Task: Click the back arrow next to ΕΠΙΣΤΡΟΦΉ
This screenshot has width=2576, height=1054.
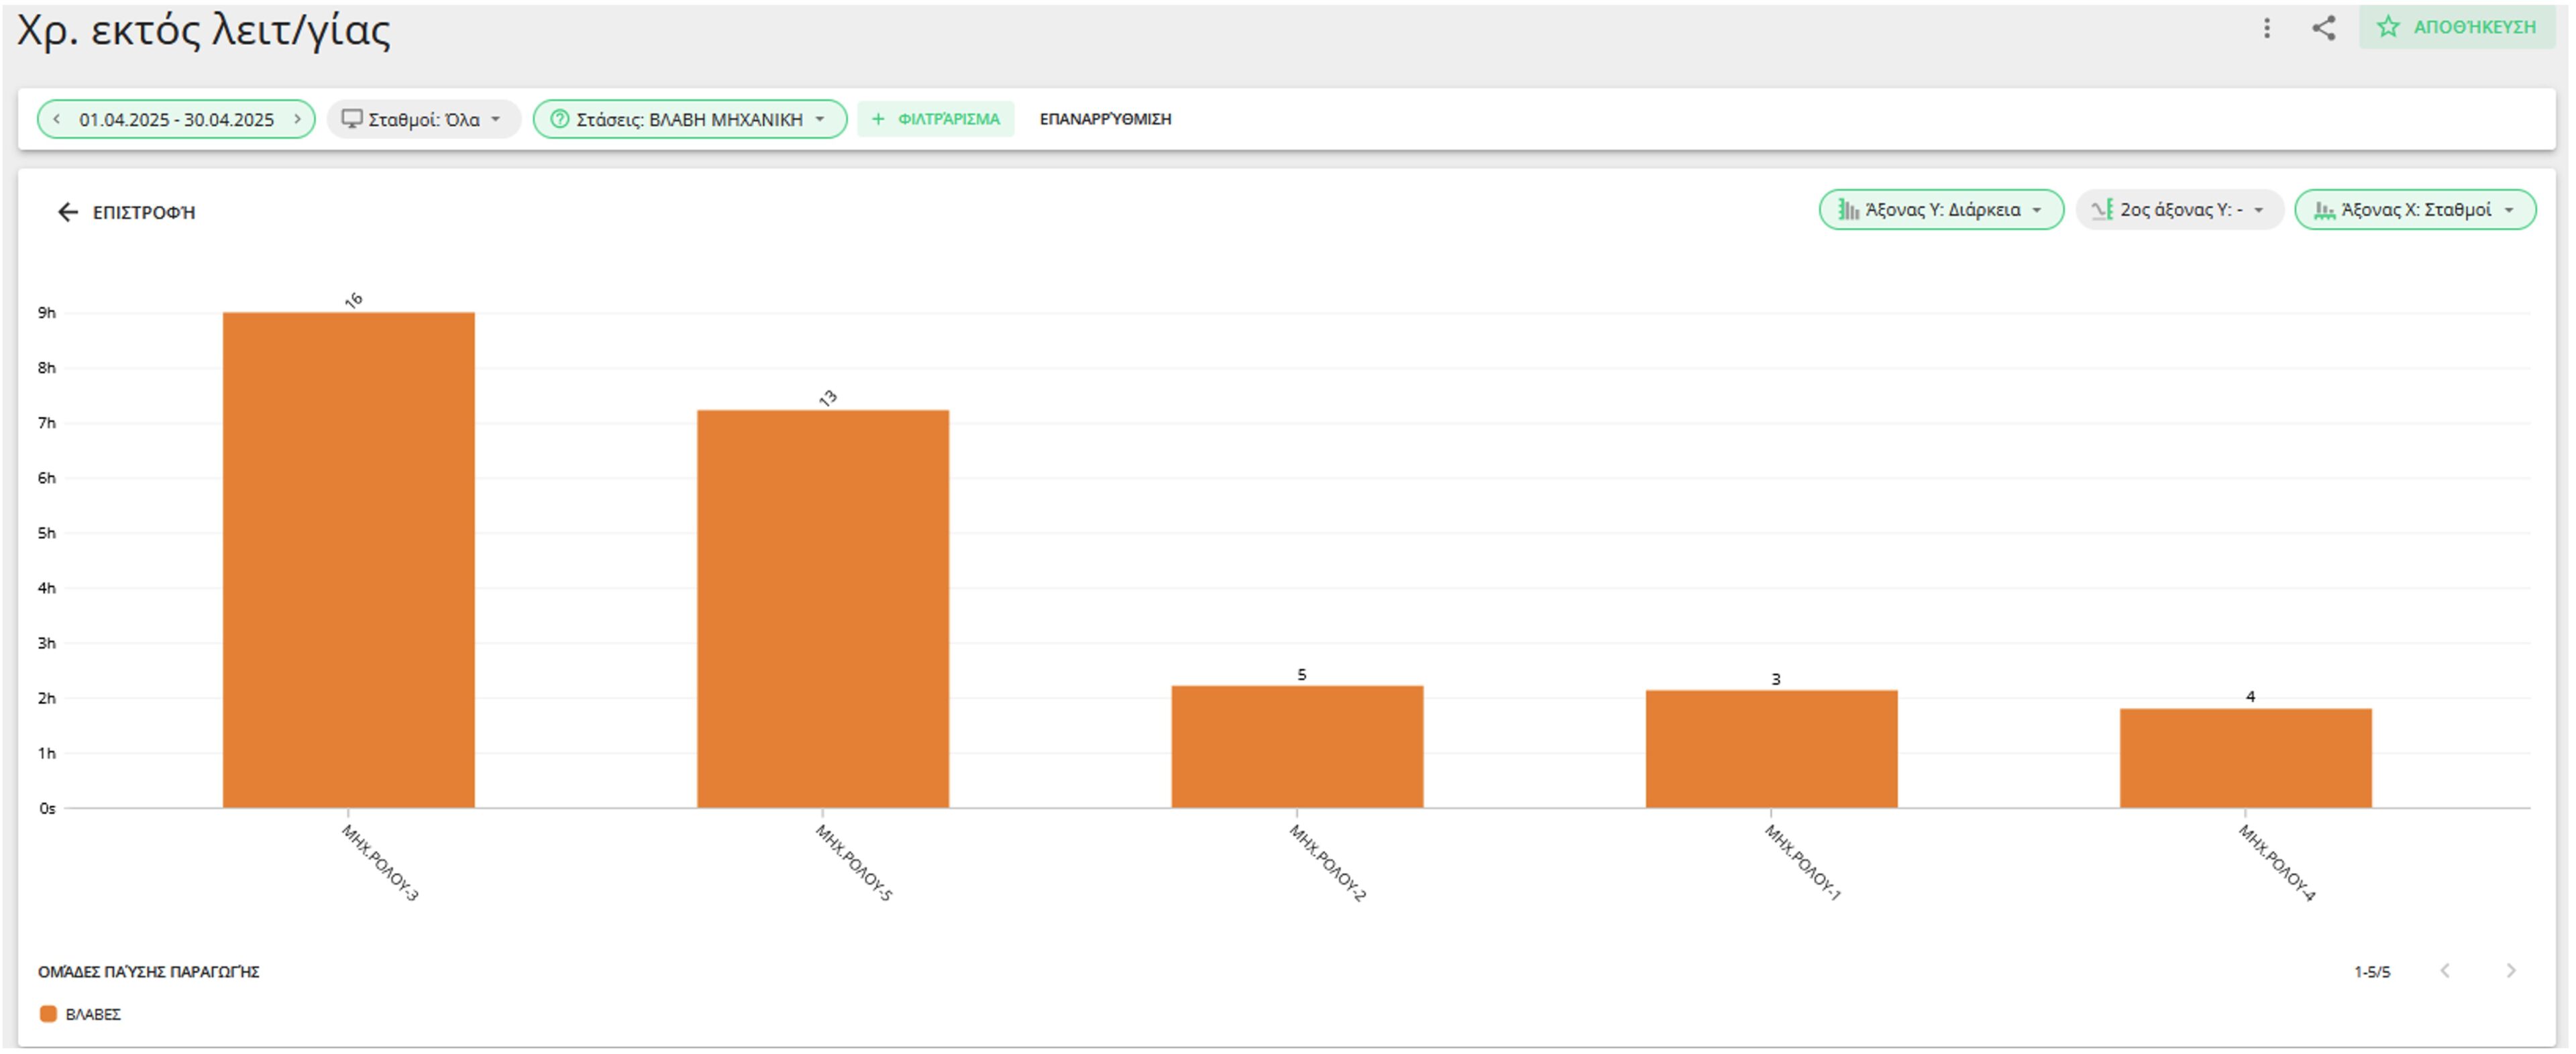Action: [68, 211]
